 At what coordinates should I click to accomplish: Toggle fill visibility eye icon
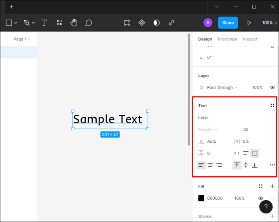[261, 198]
